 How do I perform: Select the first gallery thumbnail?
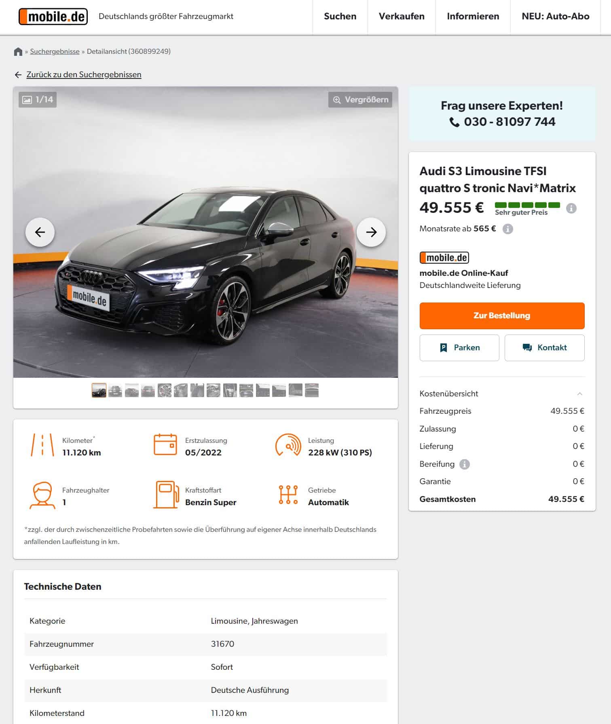(99, 390)
